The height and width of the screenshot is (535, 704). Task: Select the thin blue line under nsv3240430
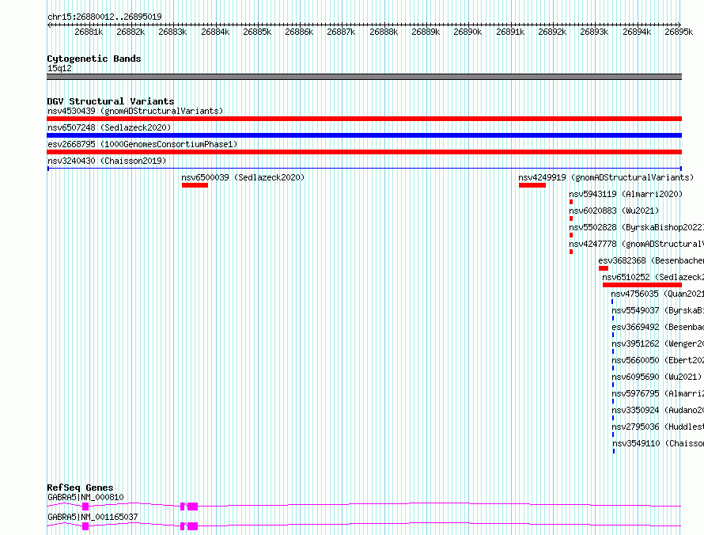pyautogui.click(x=365, y=169)
